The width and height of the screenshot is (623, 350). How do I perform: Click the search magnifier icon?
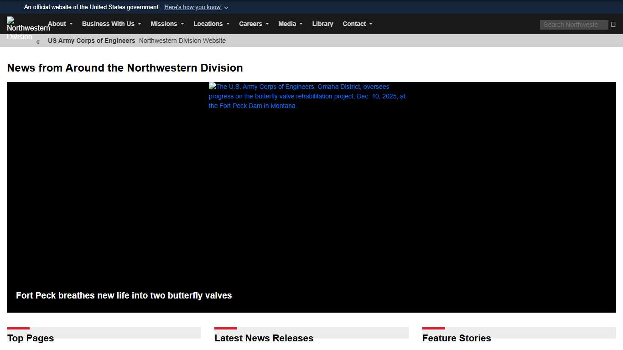[613, 24]
